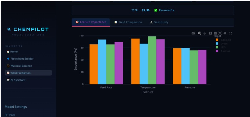
Task: Click the blue Diesel legend swatch
Action: 217,43
